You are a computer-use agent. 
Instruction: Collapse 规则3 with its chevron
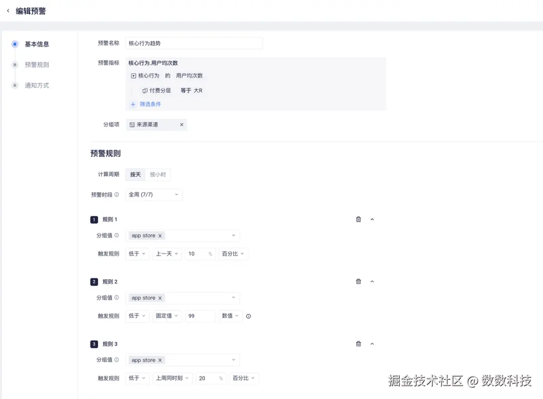point(372,344)
